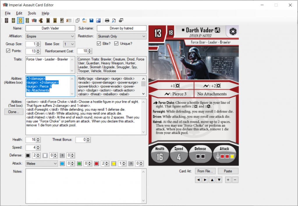Screen dimensions: 298x206
Task: Select the round hero portrait icon
Action: point(41,20)
